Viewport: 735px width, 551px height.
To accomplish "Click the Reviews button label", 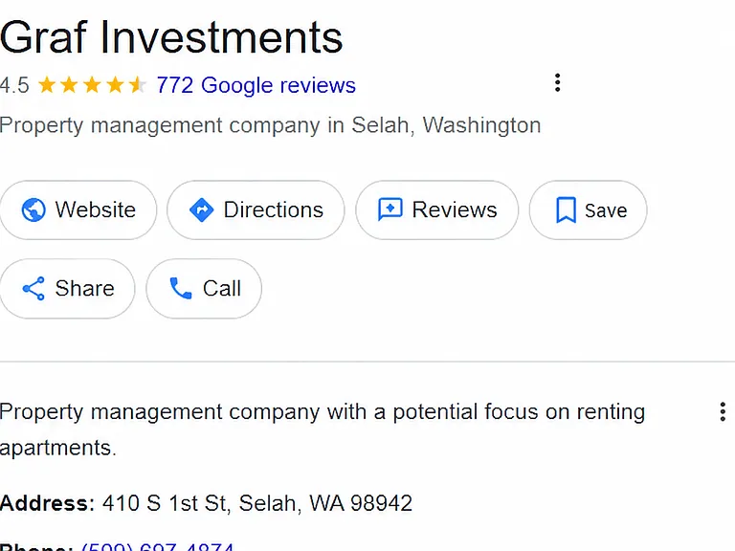I will point(455,209).
